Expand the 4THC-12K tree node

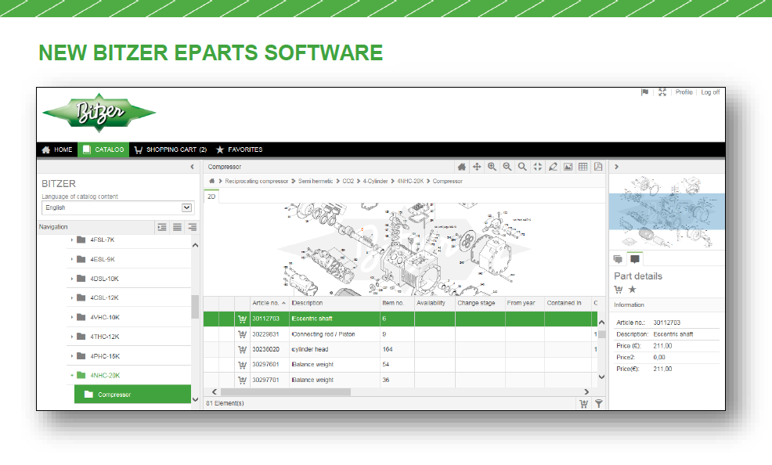pos(72,337)
